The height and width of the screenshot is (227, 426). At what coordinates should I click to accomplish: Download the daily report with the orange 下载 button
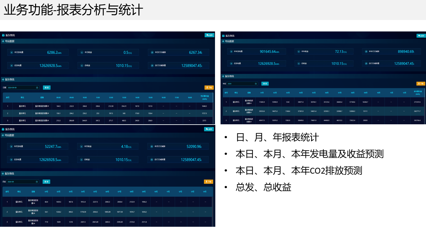[209, 88]
